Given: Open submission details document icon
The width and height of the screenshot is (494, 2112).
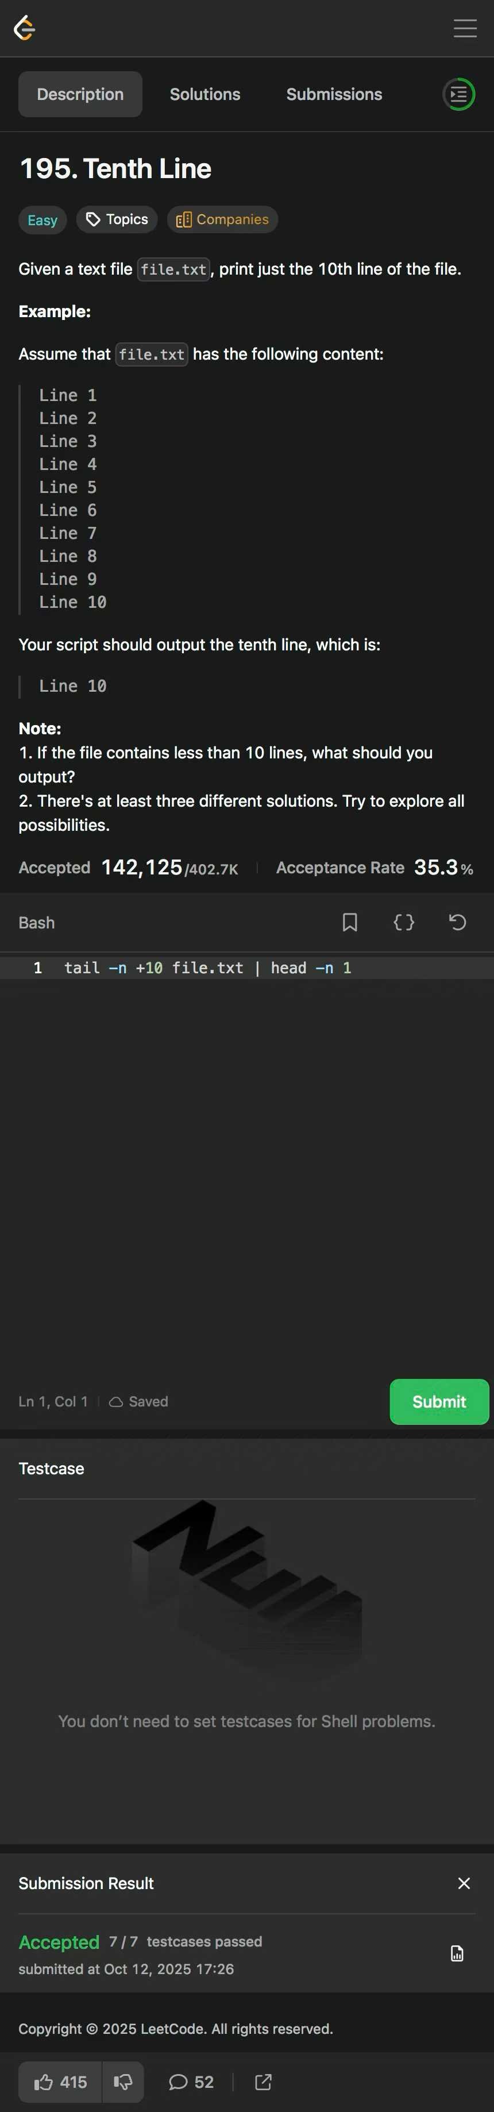Looking at the screenshot, I should [x=457, y=1954].
